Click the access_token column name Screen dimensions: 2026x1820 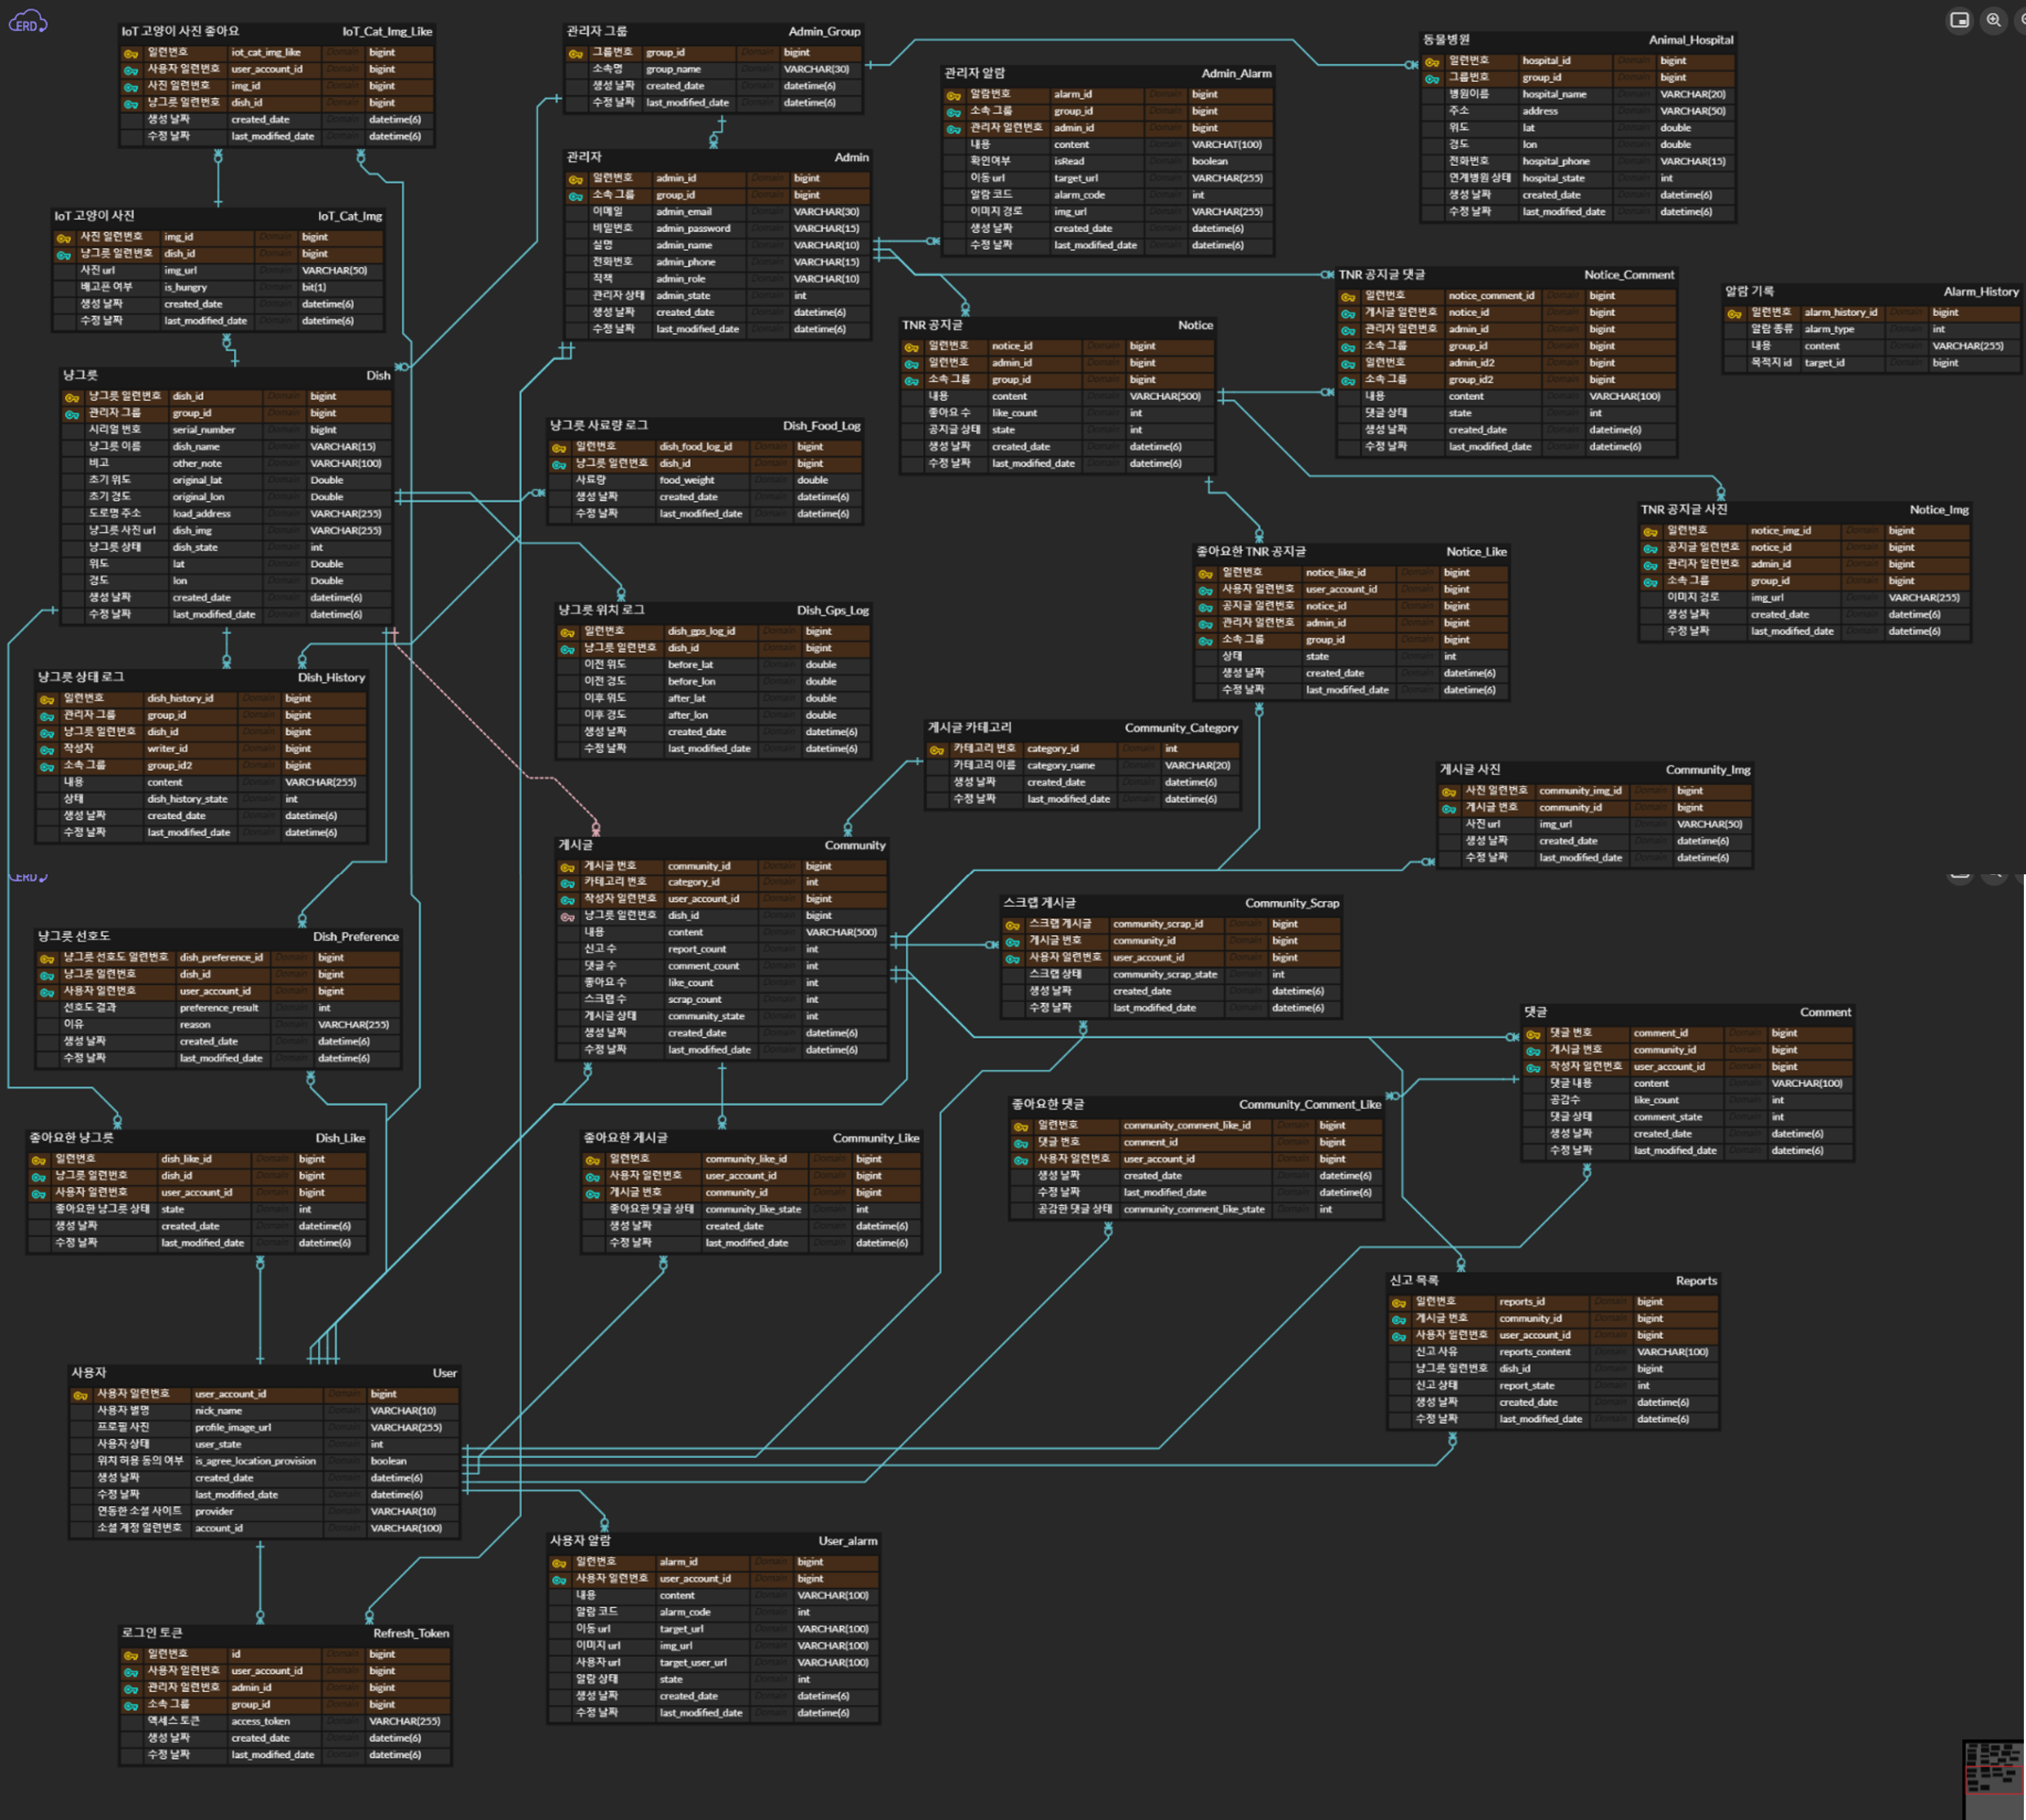(x=260, y=1722)
